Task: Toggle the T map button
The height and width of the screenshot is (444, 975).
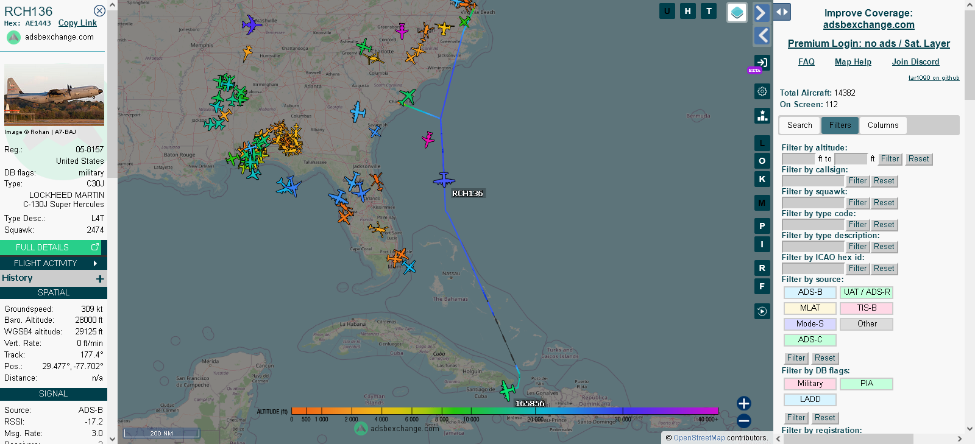Action: tap(709, 11)
